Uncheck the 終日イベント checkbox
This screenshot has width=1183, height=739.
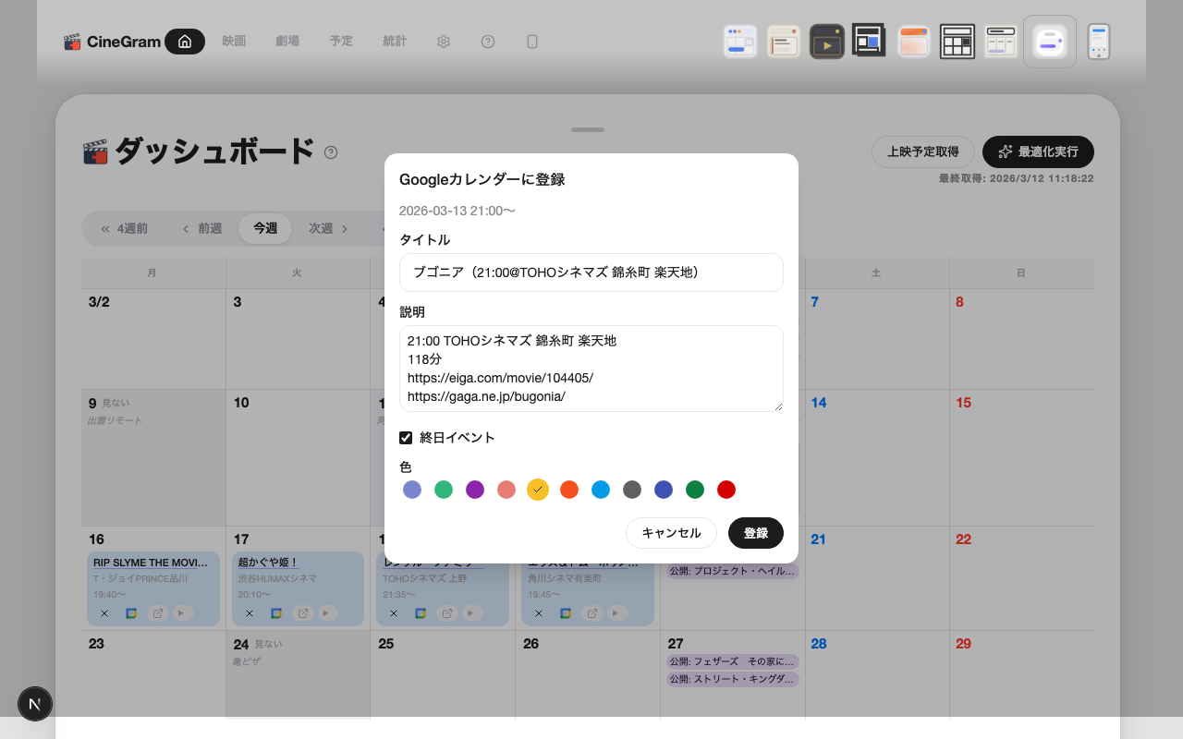coord(406,437)
